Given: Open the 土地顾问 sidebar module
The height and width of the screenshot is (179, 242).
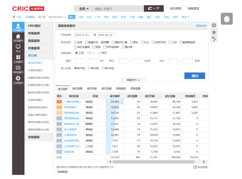Looking at the screenshot, I should coord(18,59).
